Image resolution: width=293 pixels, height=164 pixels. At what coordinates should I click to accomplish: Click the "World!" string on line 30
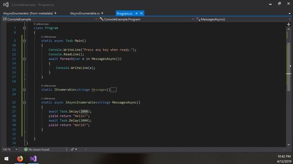click(x=81, y=125)
